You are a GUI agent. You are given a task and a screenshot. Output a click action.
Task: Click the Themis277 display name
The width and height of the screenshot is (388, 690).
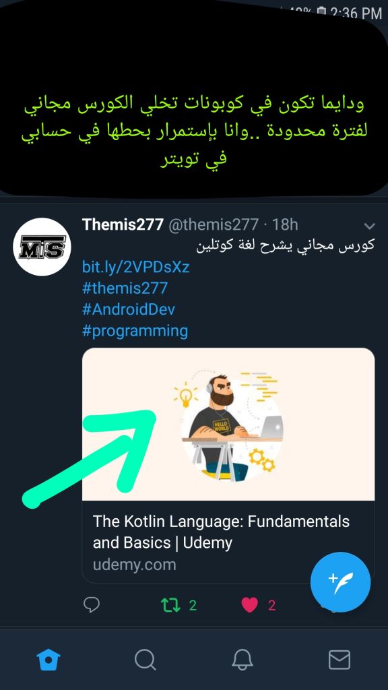tap(123, 224)
